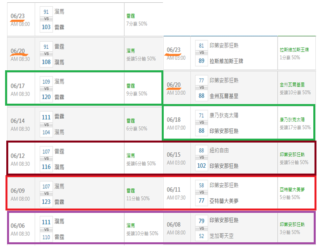Open green 亞特蘭大美夢 link above "5分輸 50%"

(x=292, y=190)
